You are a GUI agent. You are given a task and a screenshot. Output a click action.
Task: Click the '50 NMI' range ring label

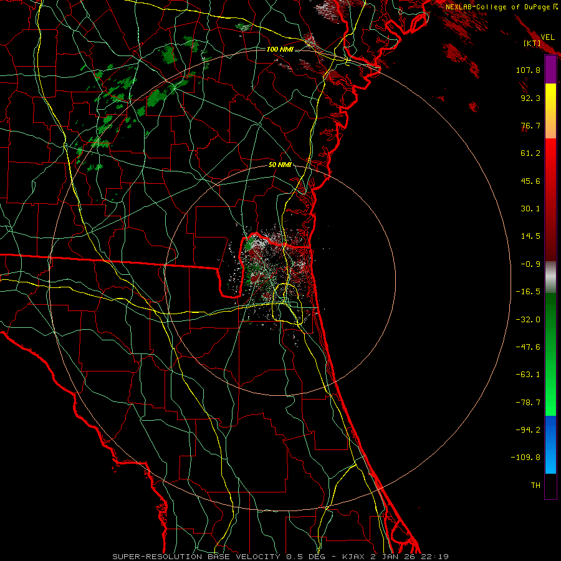(280, 165)
